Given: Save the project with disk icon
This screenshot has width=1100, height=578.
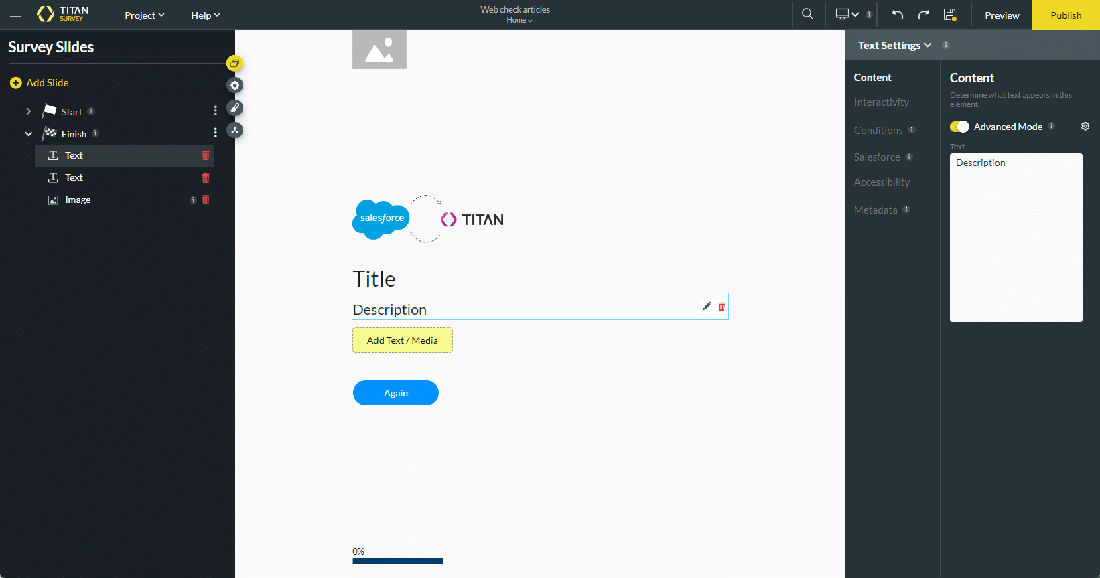Looking at the screenshot, I should pyautogui.click(x=950, y=15).
